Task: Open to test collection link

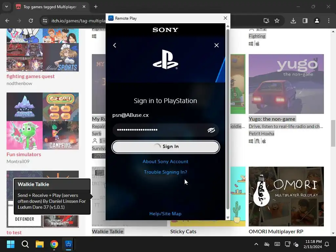Action: coord(14,233)
